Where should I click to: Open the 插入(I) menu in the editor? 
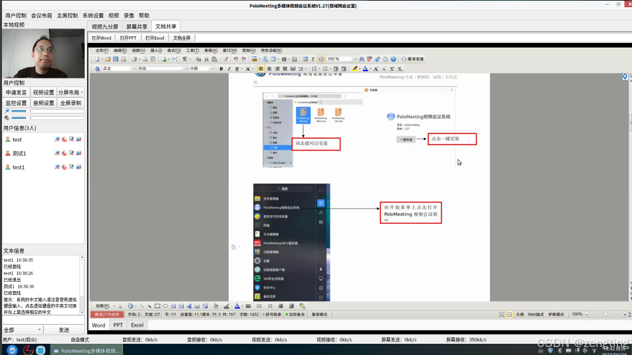[156, 50]
